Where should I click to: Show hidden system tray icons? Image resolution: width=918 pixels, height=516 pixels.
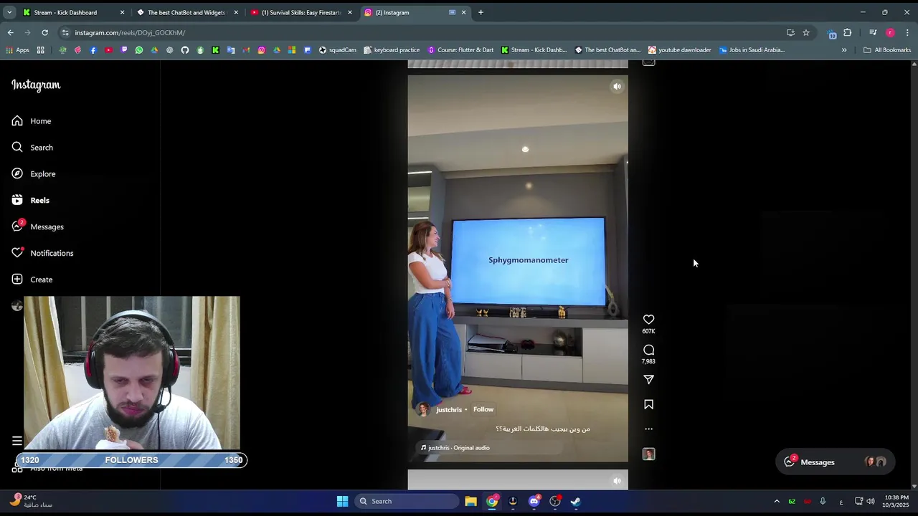[x=777, y=501]
